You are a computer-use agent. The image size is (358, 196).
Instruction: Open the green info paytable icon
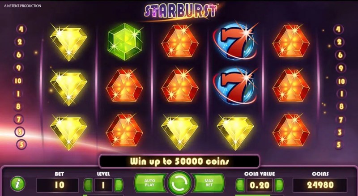pos(17,184)
